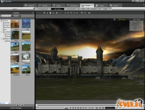Switch to the Avatar tab

pyautogui.click(x=44, y=5)
